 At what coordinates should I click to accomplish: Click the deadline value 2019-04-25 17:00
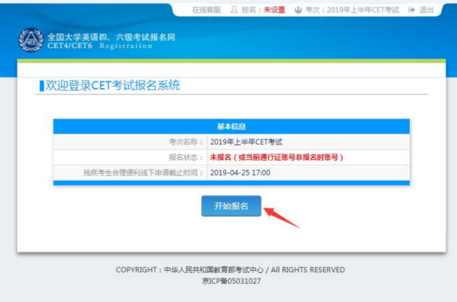(x=240, y=173)
